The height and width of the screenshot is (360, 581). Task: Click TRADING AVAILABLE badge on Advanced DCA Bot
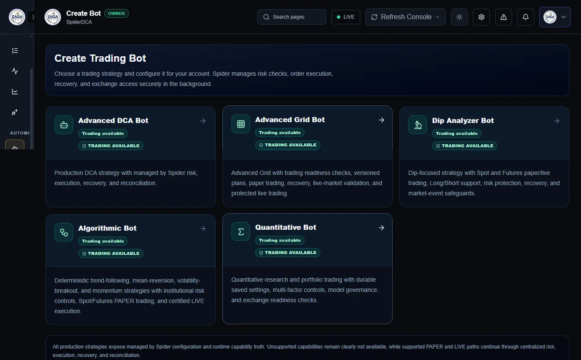(111, 146)
